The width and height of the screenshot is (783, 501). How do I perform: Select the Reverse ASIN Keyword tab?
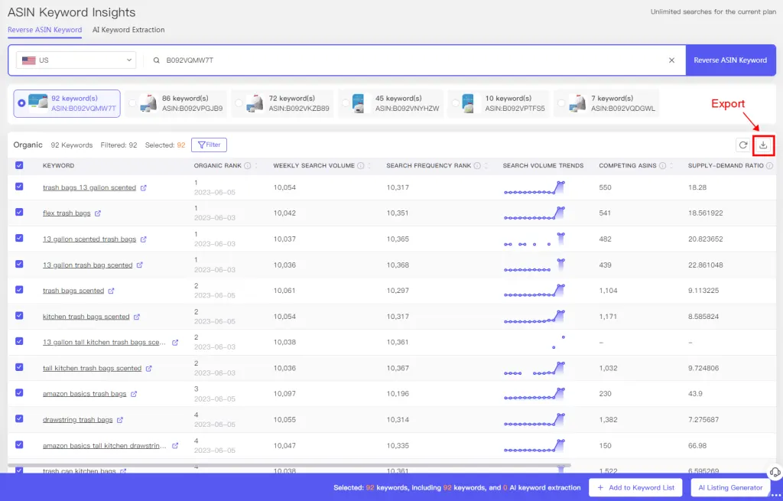[x=44, y=30]
